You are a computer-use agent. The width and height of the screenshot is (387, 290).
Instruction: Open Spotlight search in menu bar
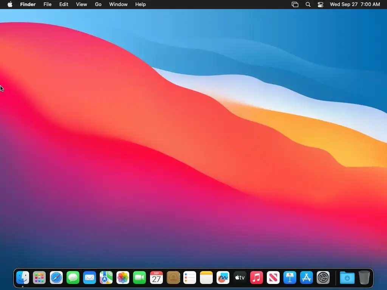[308, 5]
